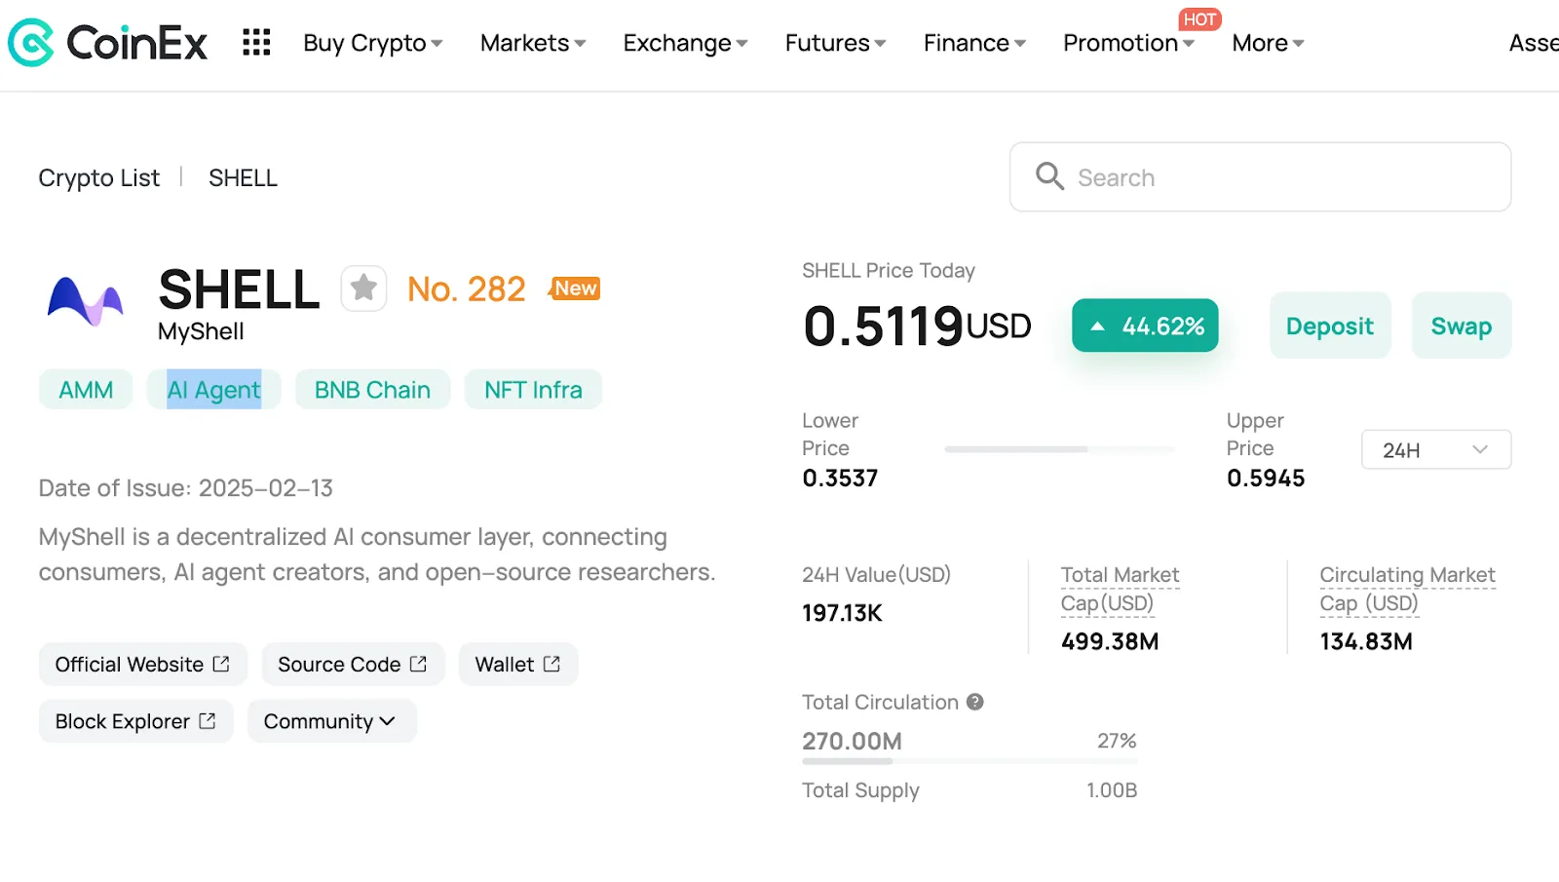Viewport: 1559px width, 882px height.
Task: Open the 24H time range dropdown
Action: [1436, 449]
